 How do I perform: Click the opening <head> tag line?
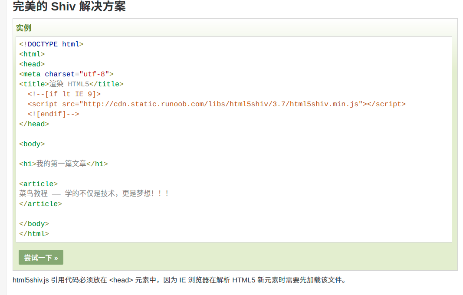click(32, 64)
